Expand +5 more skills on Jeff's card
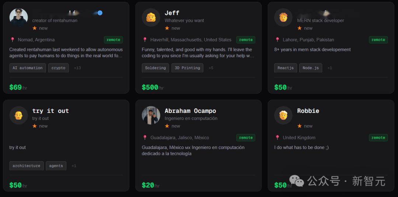 pos(211,68)
